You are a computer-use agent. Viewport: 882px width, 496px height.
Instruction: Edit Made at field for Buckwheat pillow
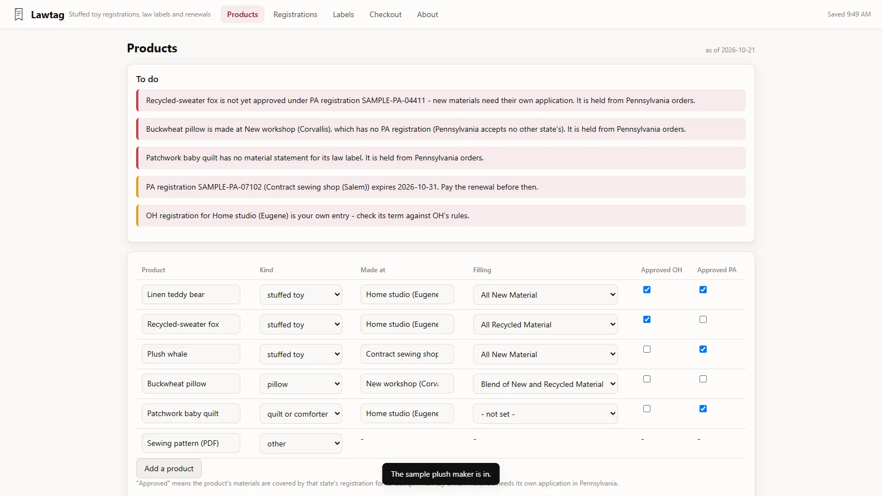407,384
